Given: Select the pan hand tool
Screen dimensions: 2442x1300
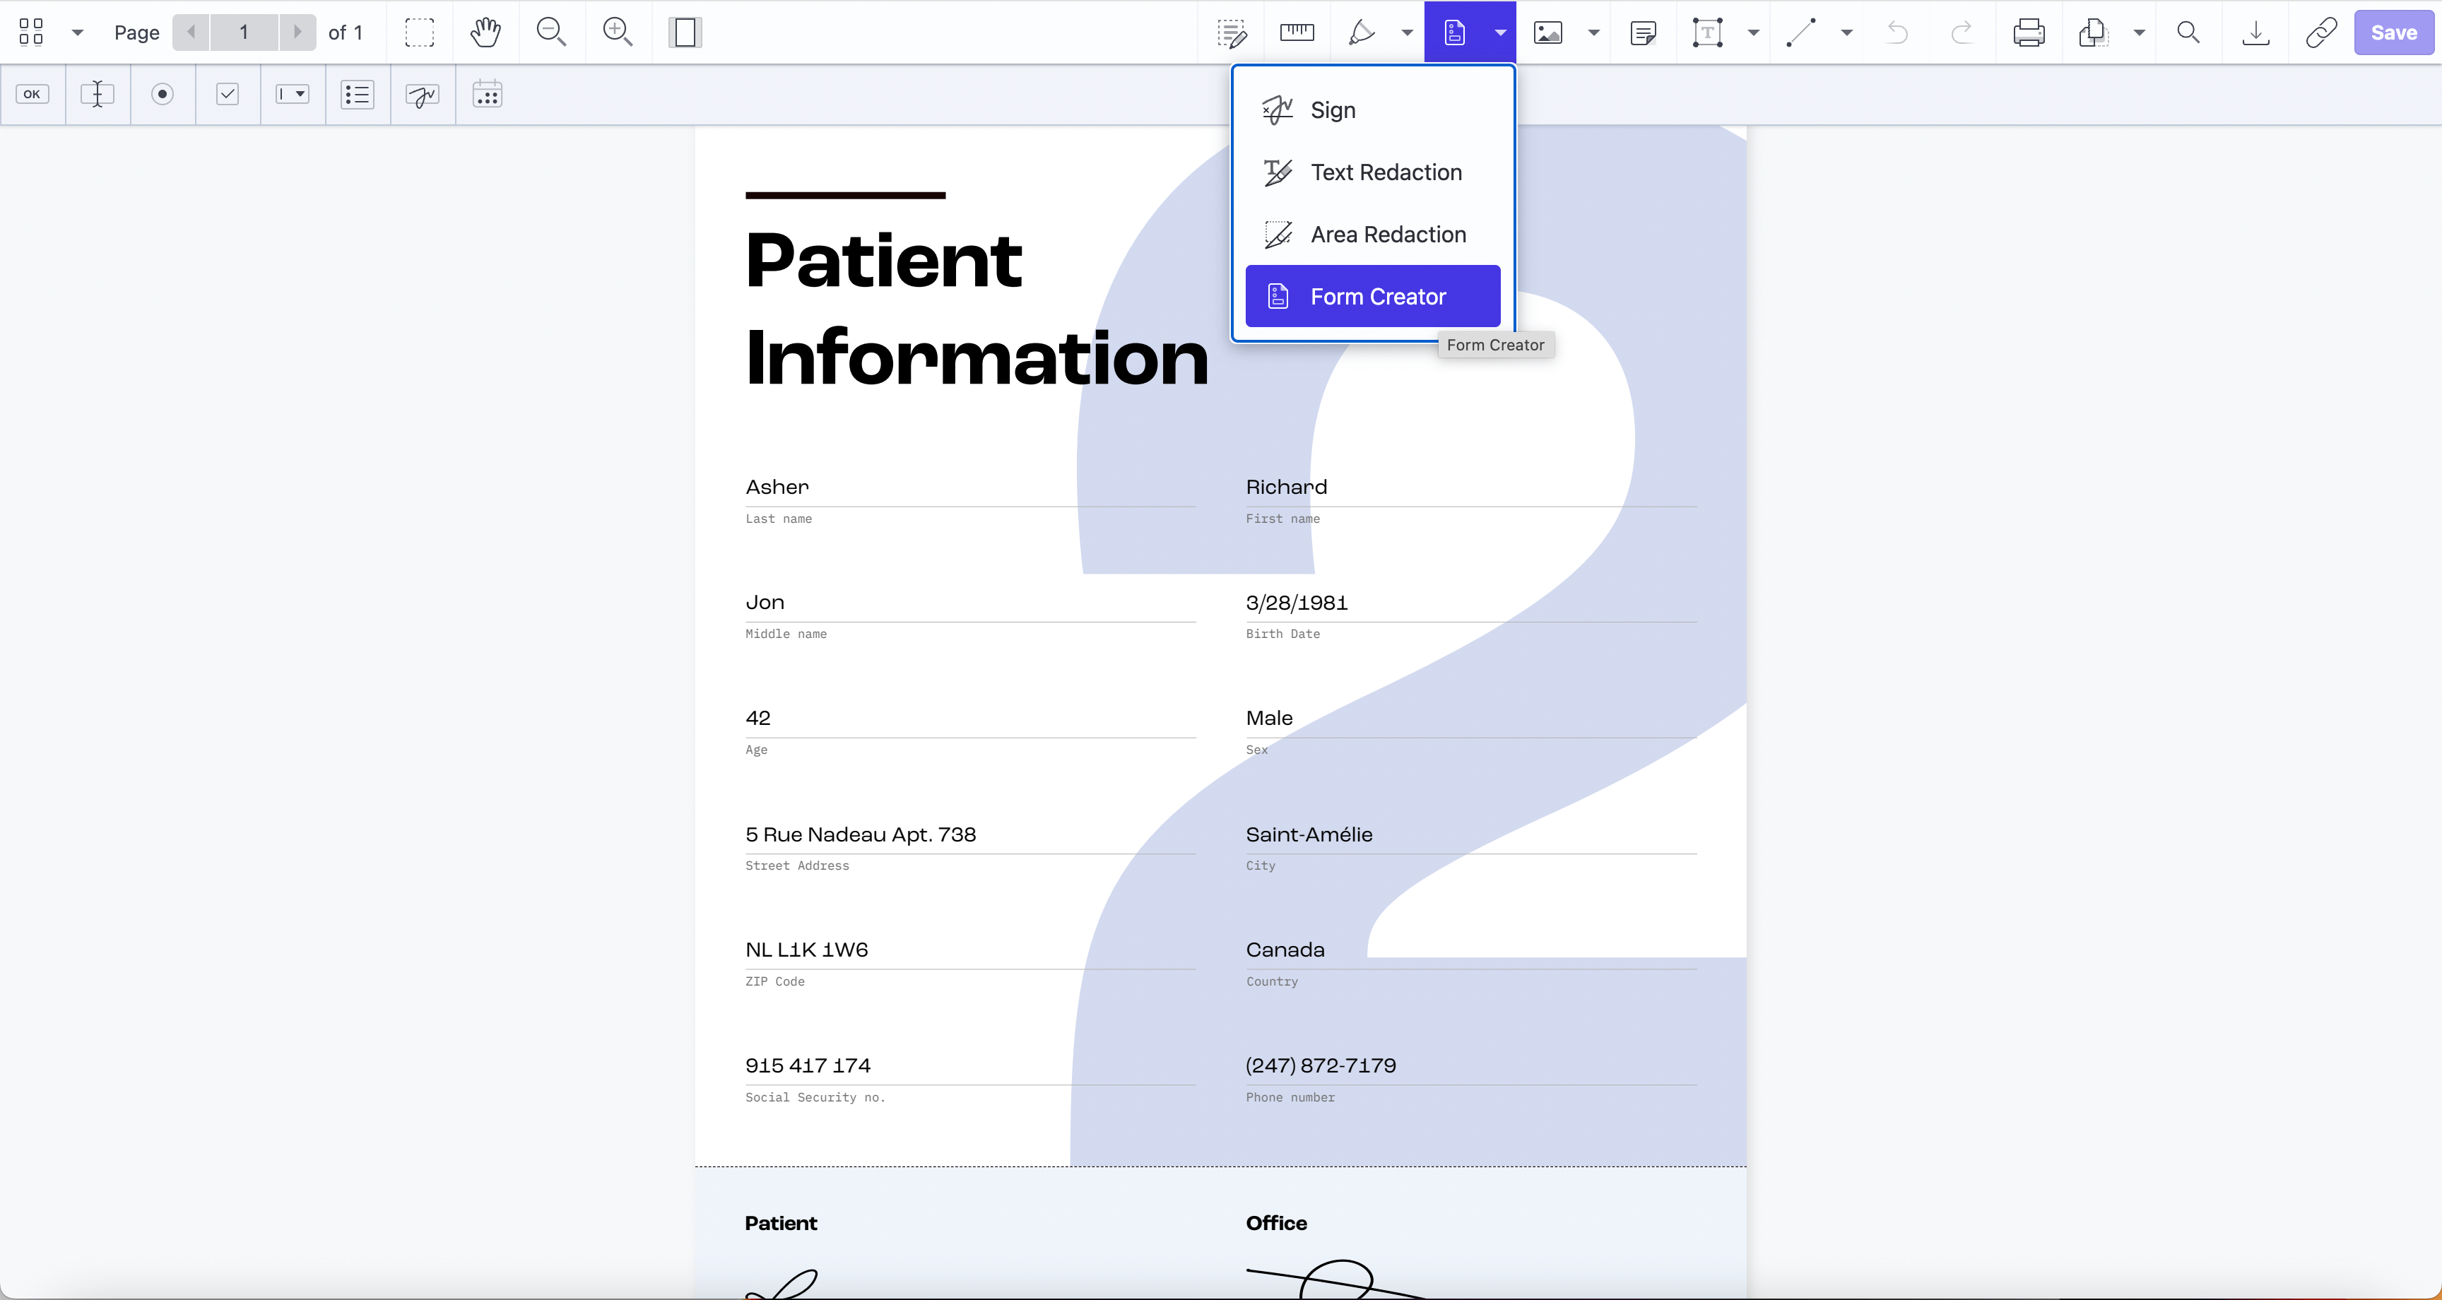Looking at the screenshot, I should (485, 32).
